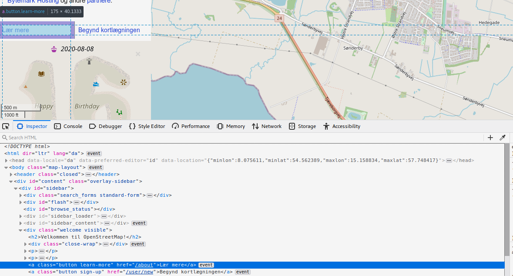Click the Tjæreborgvej road label
The image size is (513, 276).
click(x=333, y=108)
